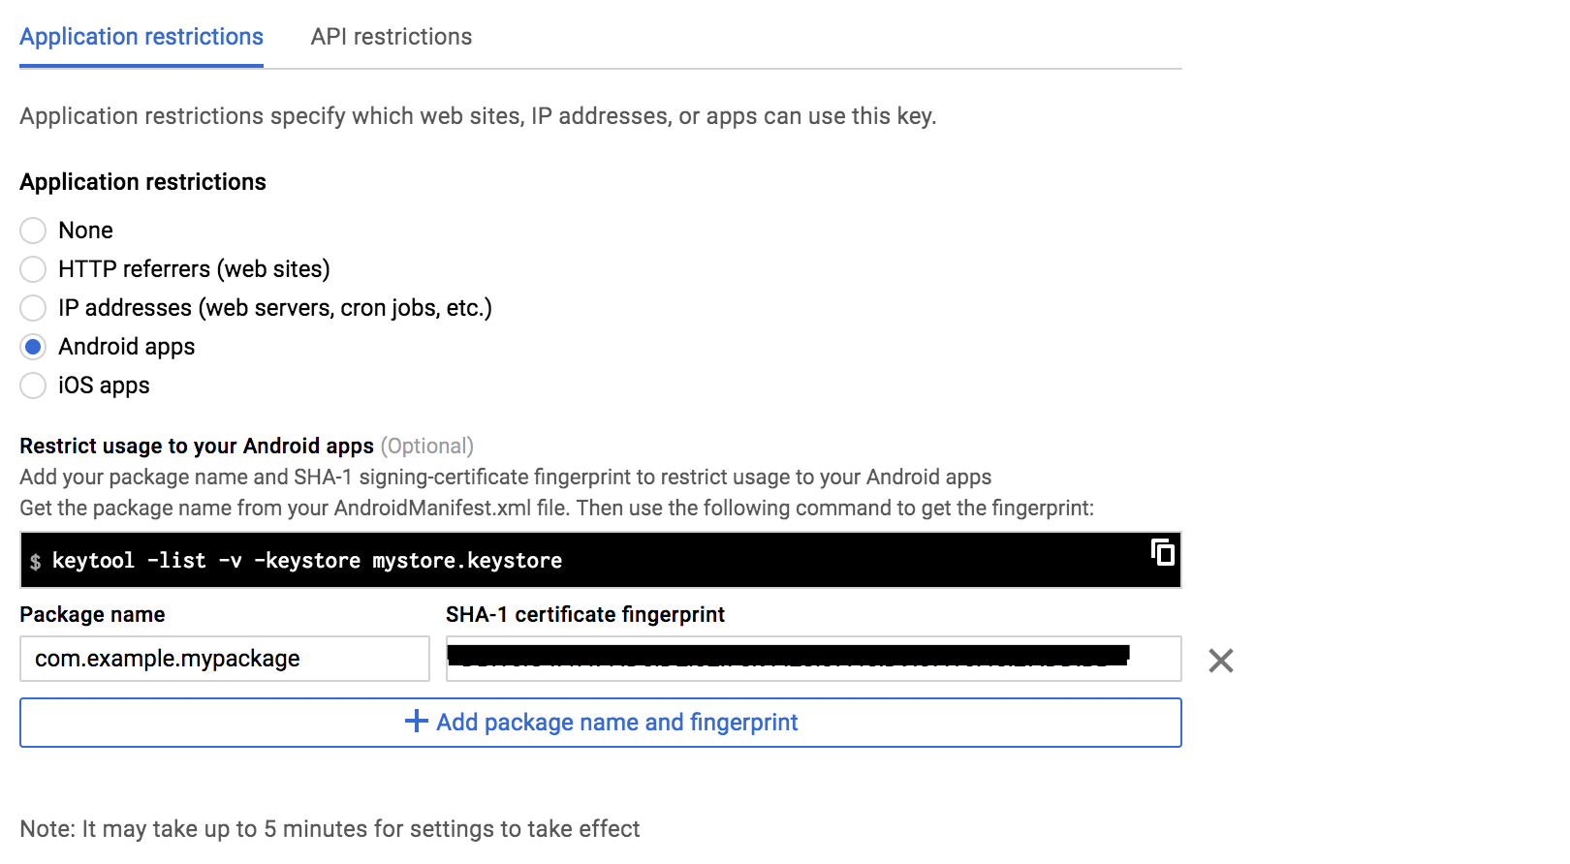Click the Package name column label
Image resolution: width=1570 pixels, height=864 pixels.
92,615
